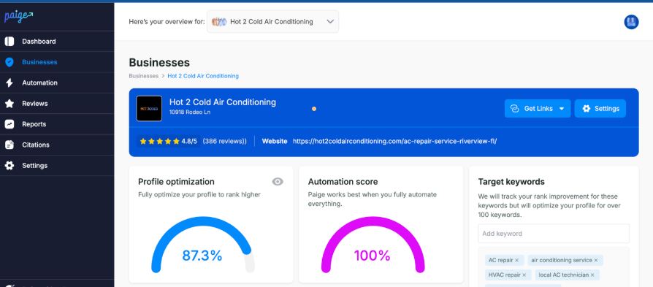Open the Automation menu item
The height and width of the screenshot is (287, 653).
(x=57, y=83)
